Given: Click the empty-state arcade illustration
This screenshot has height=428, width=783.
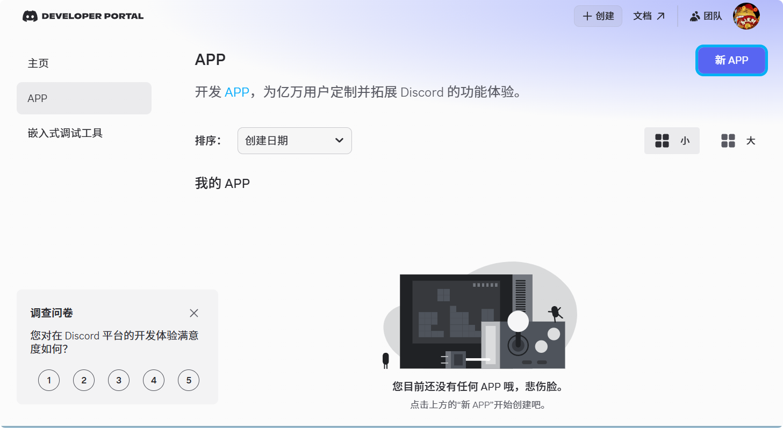Looking at the screenshot, I should click(480, 316).
